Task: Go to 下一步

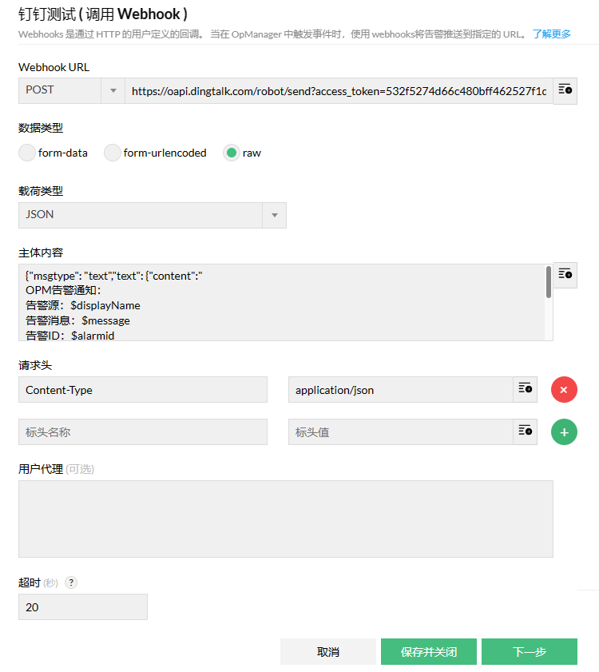Action: 530,651
